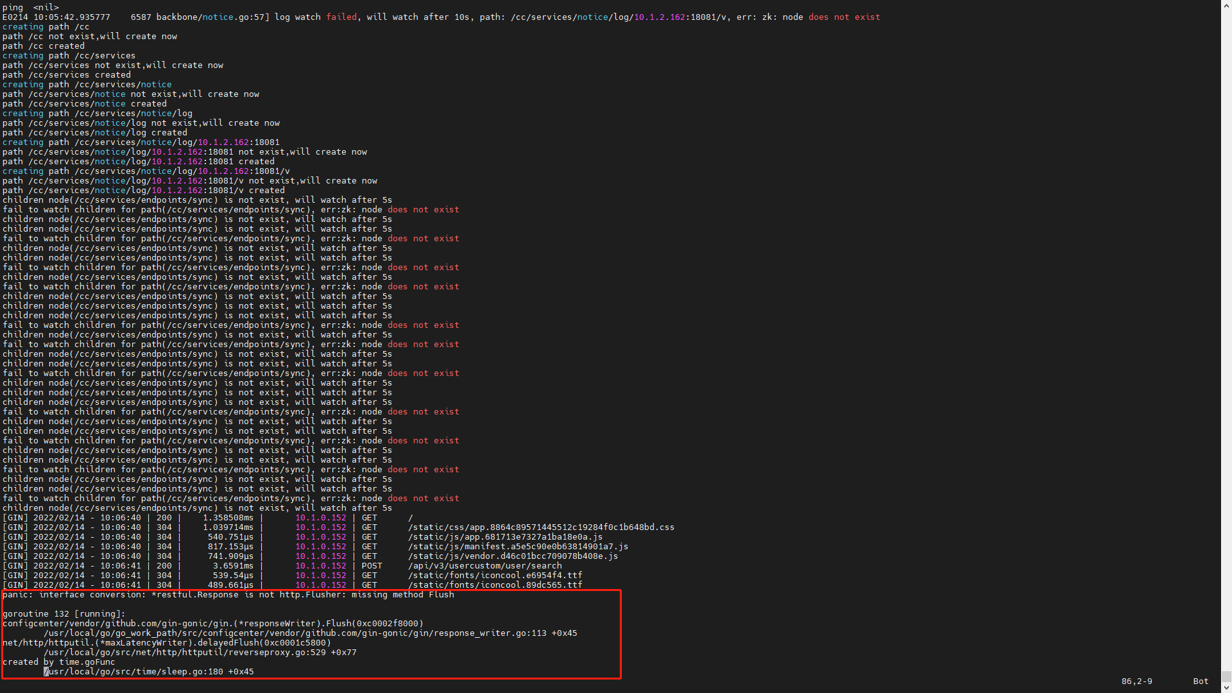Click the scrollbar up arrow

(1226, 5)
